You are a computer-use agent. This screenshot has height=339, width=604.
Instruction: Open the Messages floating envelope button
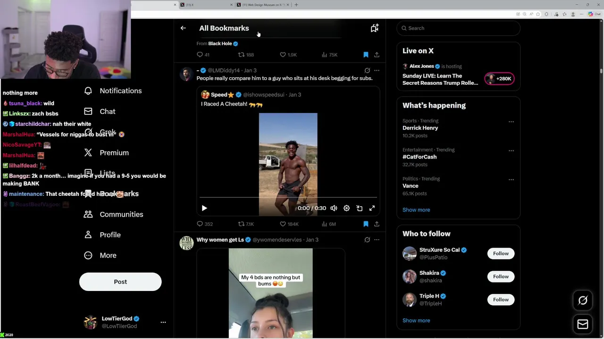pos(583,324)
